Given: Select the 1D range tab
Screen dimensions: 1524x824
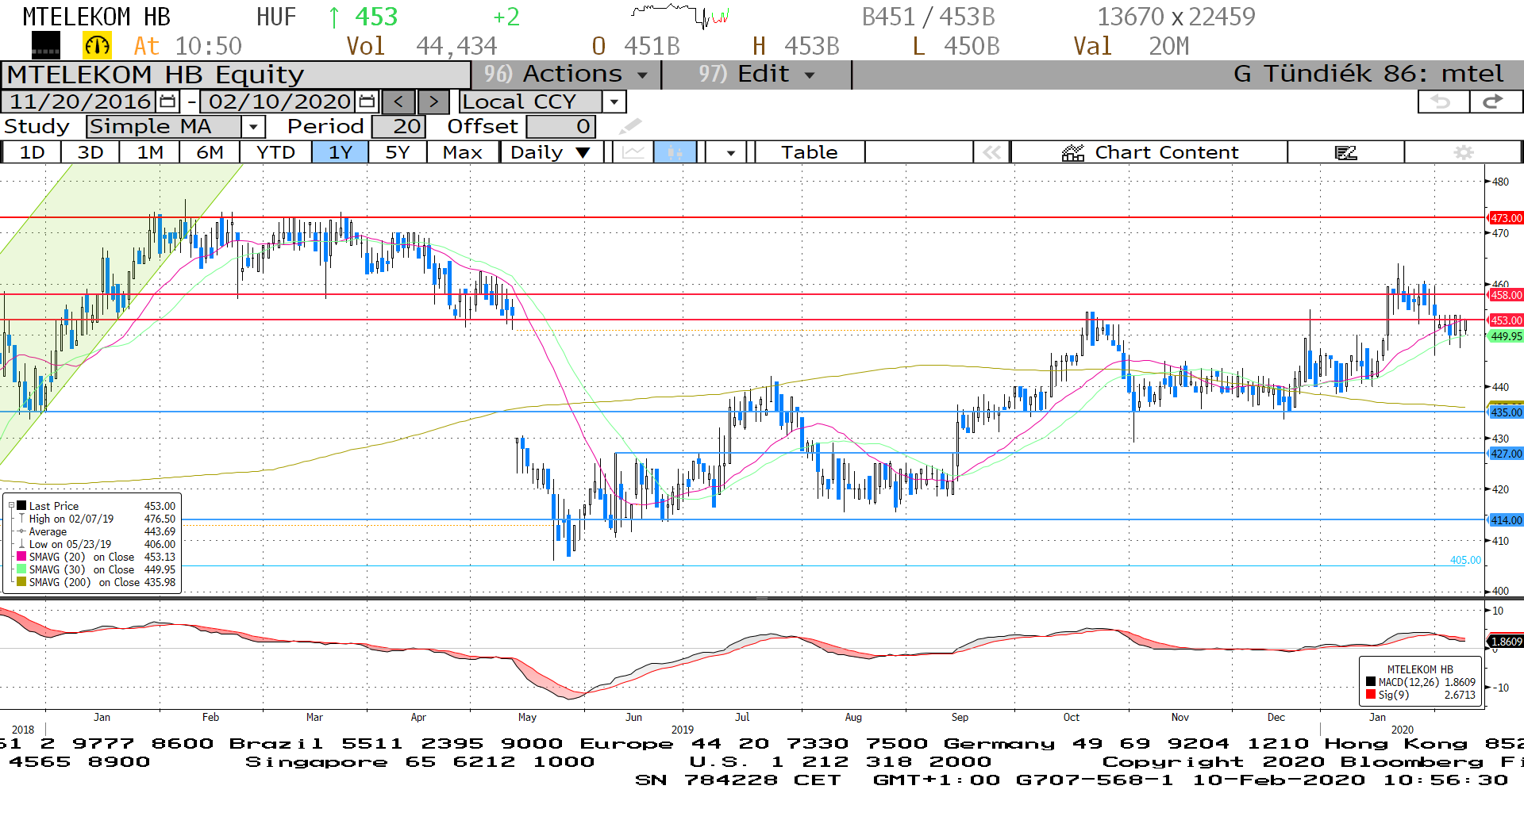Looking at the screenshot, I should pyautogui.click(x=32, y=152).
